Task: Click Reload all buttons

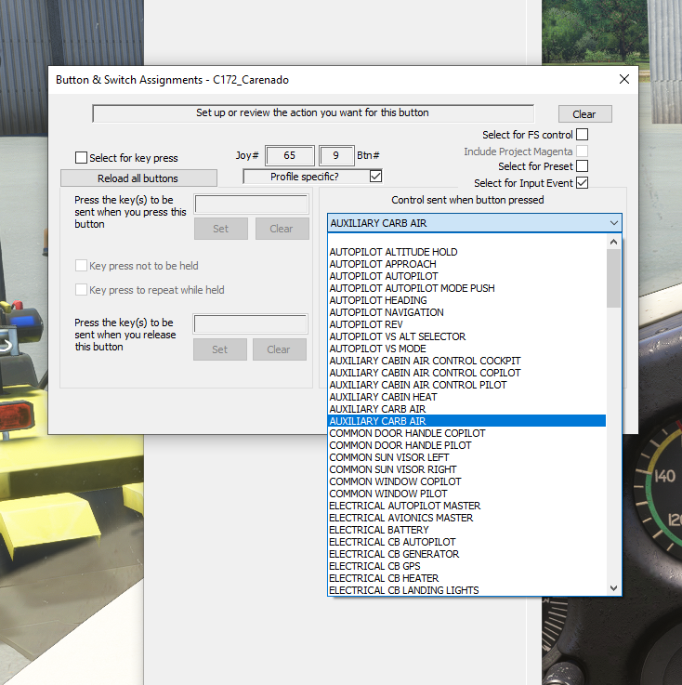Action: [138, 178]
